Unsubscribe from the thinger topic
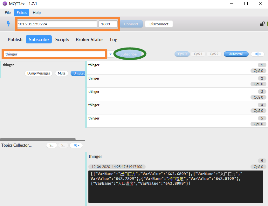Image resolution: width=268 pixels, height=206 pixels. (78, 74)
